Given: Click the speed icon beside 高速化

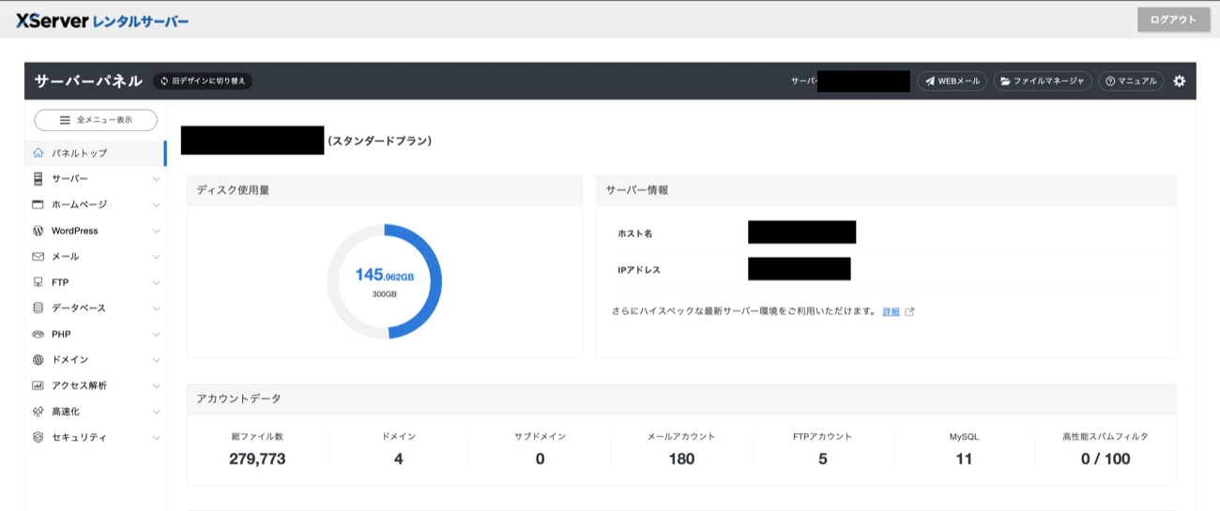Looking at the screenshot, I should [38, 412].
